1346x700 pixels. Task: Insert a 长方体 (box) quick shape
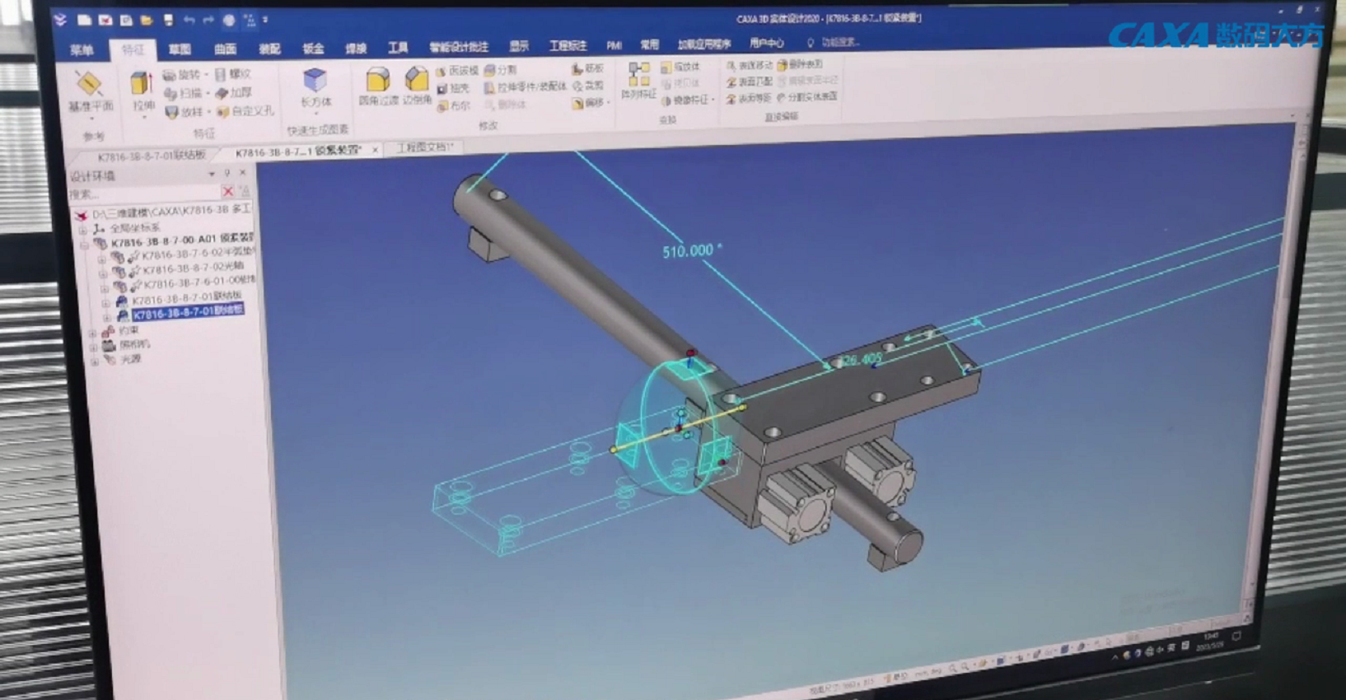pos(315,88)
